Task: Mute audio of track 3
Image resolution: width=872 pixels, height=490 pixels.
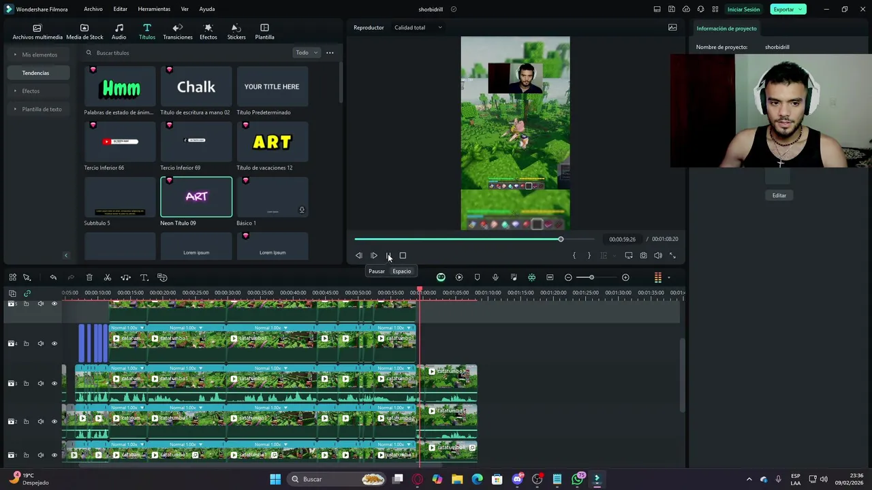Action: point(40,384)
